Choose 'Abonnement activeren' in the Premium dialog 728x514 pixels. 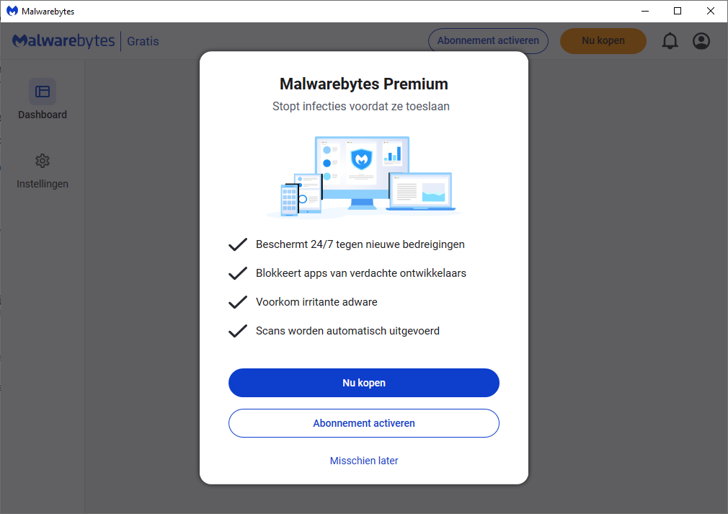(x=364, y=423)
